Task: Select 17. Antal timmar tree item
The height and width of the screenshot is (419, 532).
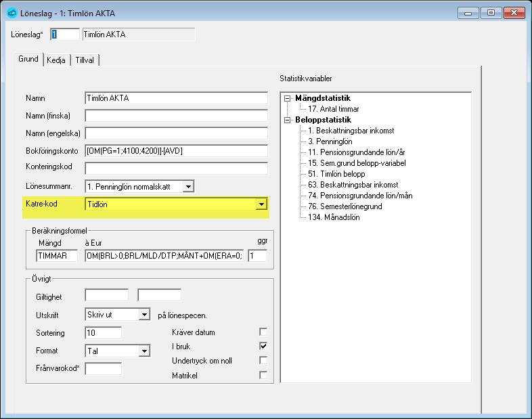Action: tap(333, 109)
